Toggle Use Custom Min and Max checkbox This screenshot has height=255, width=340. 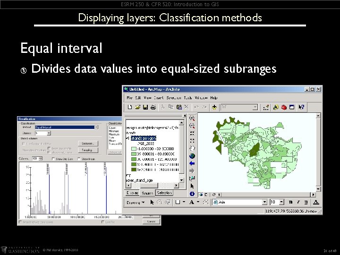24,144
